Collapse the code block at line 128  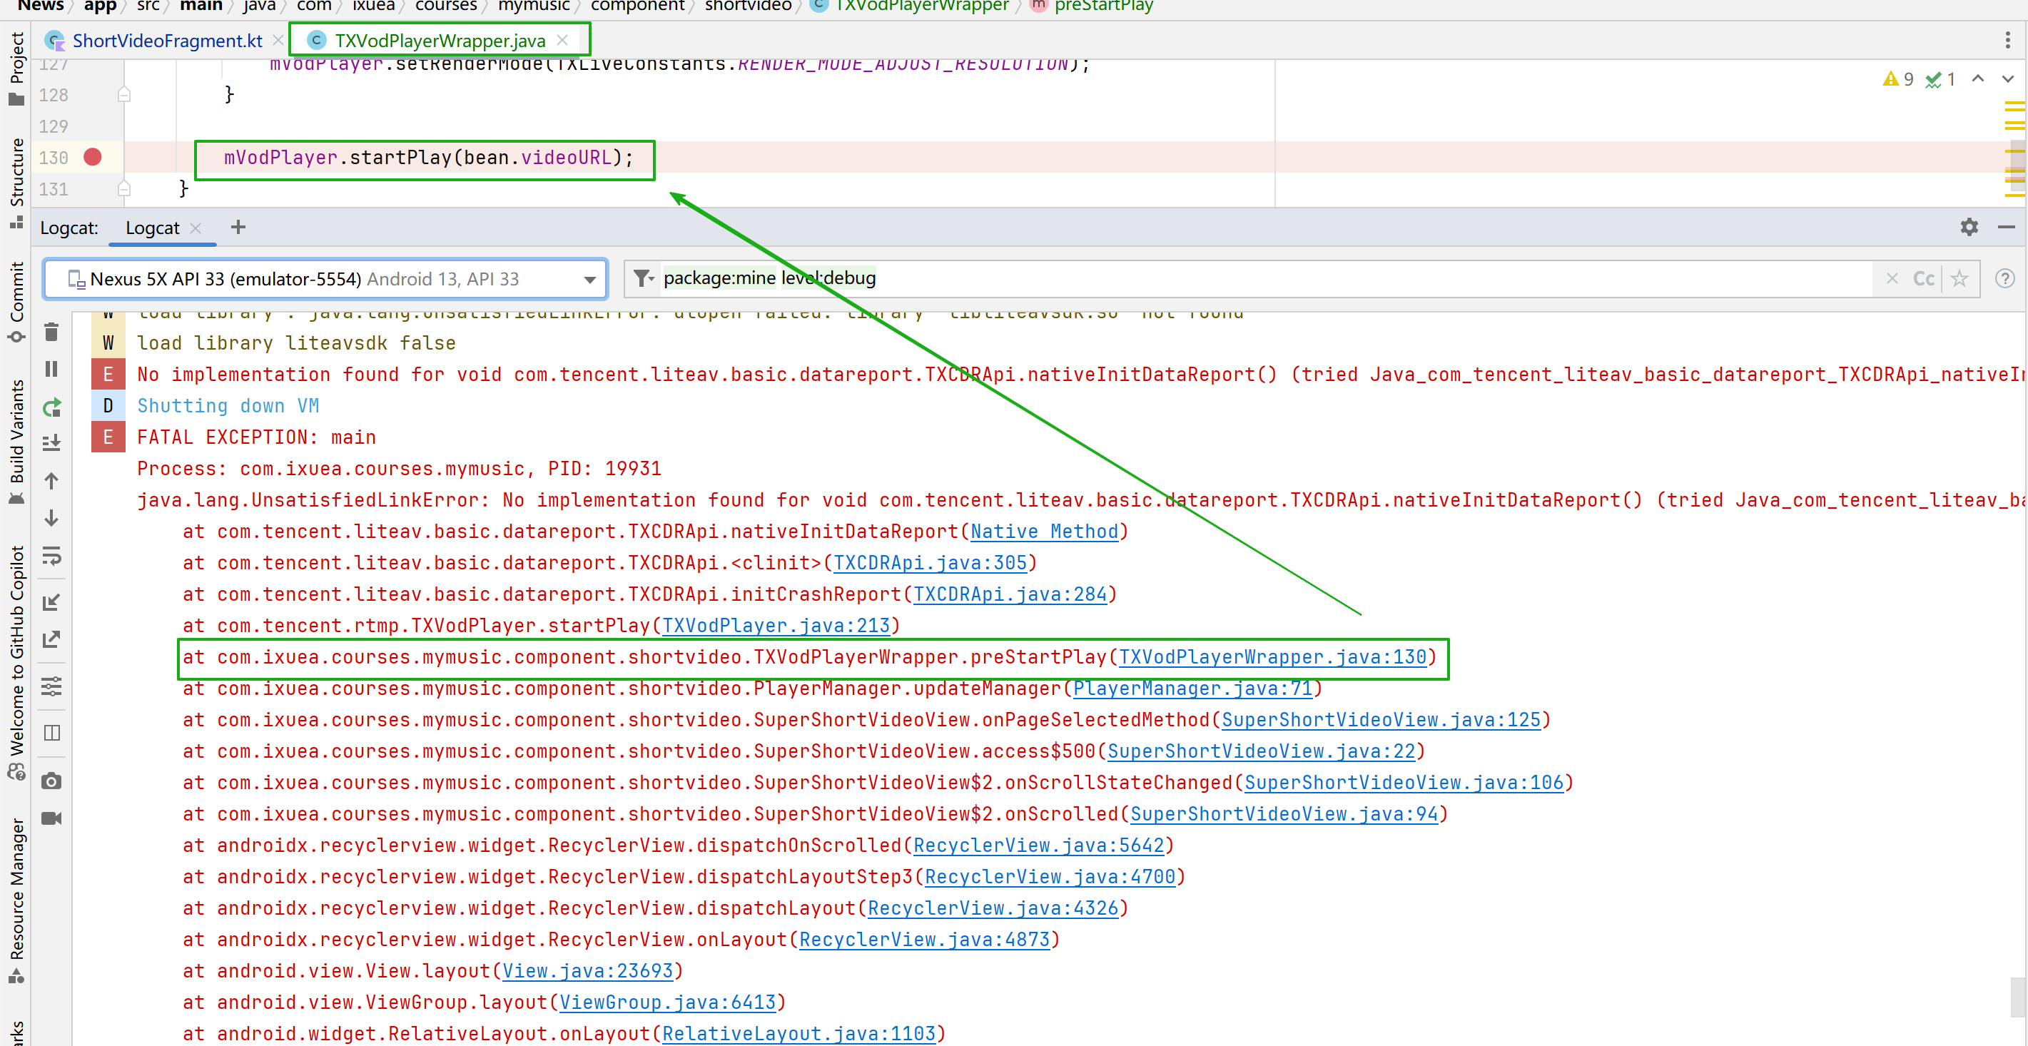(x=123, y=95)
